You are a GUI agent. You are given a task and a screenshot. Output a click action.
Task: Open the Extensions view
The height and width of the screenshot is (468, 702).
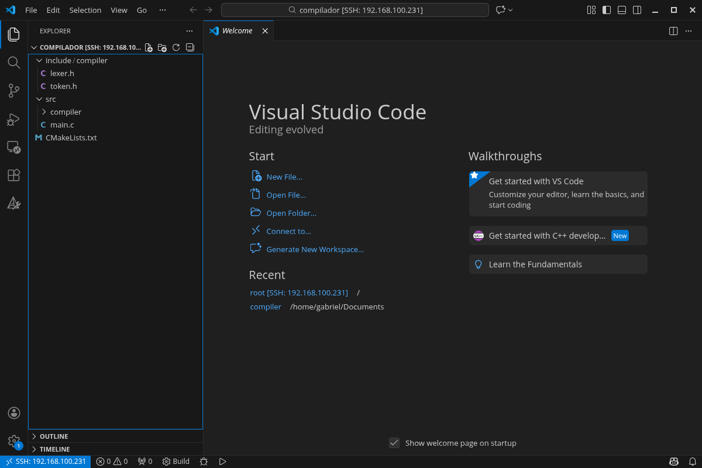click(x=13, y=175)
